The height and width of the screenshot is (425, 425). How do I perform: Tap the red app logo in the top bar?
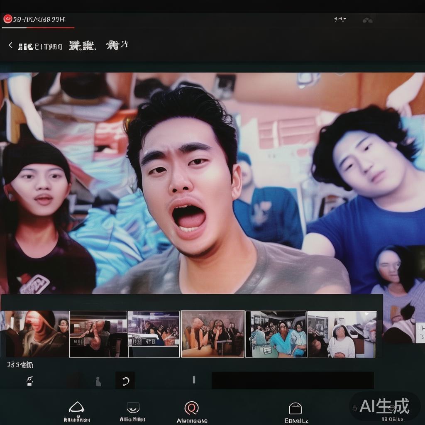pos(8,18)
